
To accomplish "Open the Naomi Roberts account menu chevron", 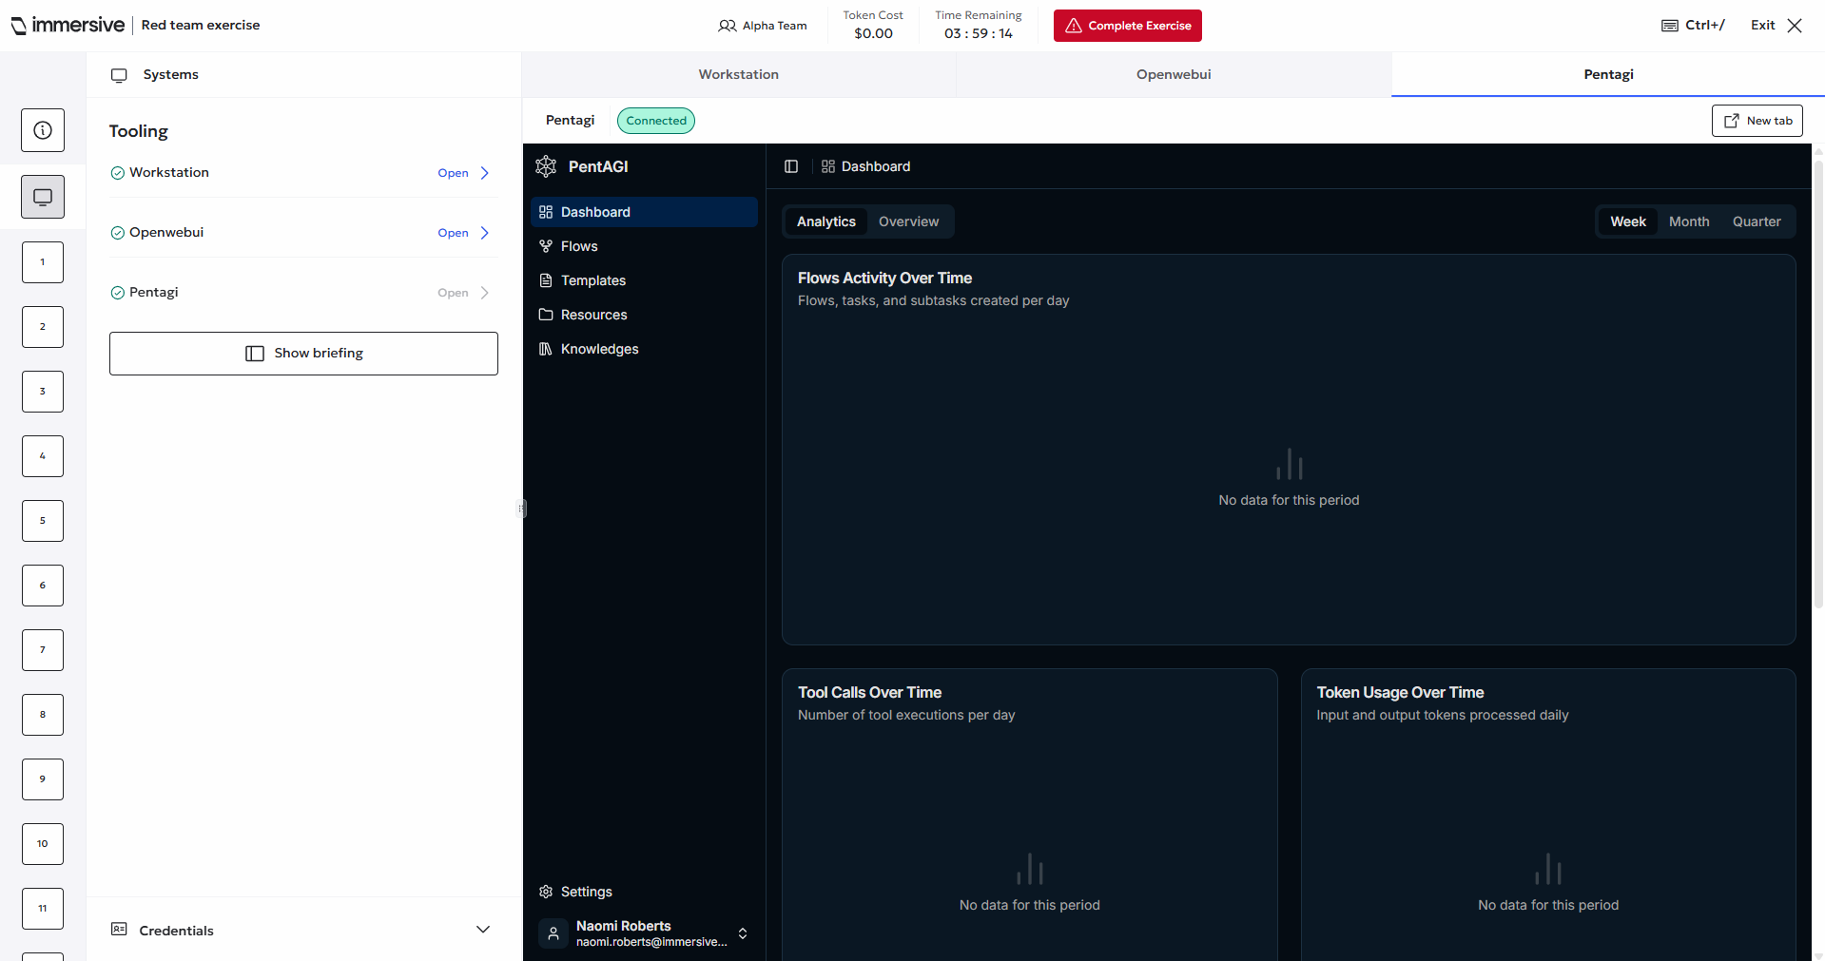I will tap(743, 933).
